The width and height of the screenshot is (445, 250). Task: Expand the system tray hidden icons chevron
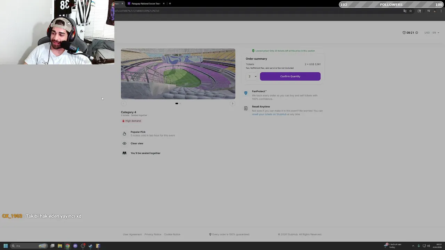click(413, 246)
